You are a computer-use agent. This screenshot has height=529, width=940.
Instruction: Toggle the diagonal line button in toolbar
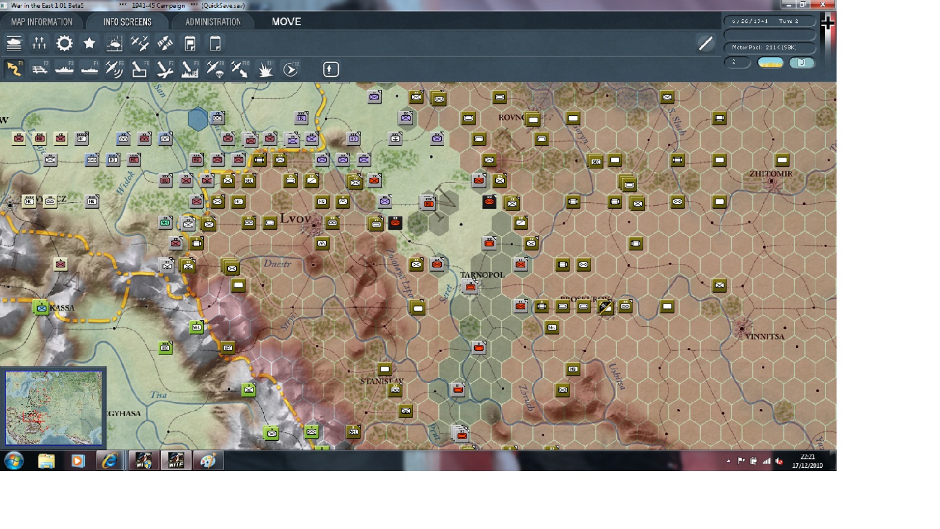tap(706, 43)
